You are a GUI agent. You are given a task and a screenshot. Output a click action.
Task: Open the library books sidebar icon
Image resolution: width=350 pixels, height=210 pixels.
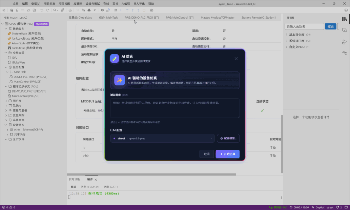coord(345,19)
